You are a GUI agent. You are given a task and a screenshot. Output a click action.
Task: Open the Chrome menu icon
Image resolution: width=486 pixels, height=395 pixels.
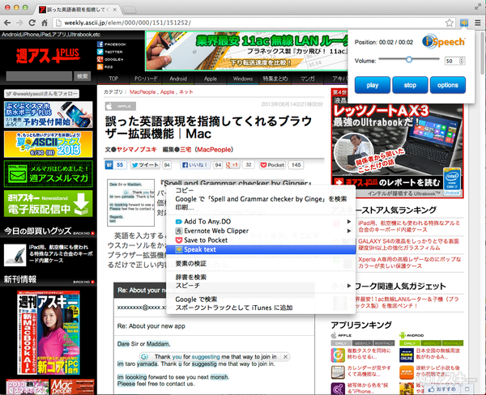pyautogui.click(x=478, y=23)
